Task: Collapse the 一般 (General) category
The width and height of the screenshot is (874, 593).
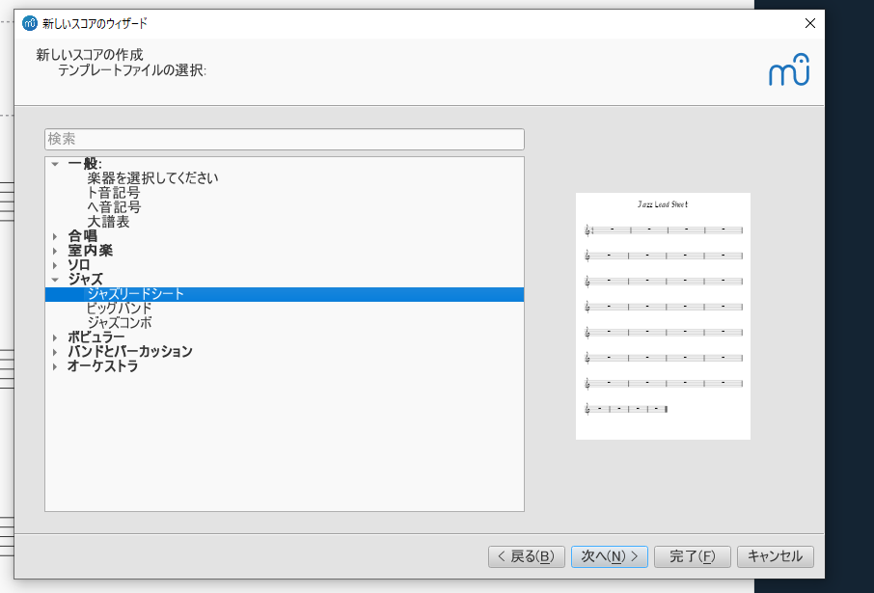Action: click(55, 164)
